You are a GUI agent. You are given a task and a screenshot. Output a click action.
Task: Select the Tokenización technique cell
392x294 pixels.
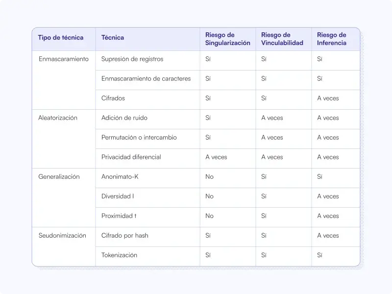147,256
